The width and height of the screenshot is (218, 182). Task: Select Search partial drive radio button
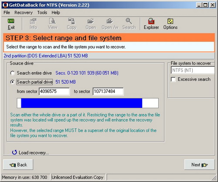pyautogui.click(x=13, y=82)
